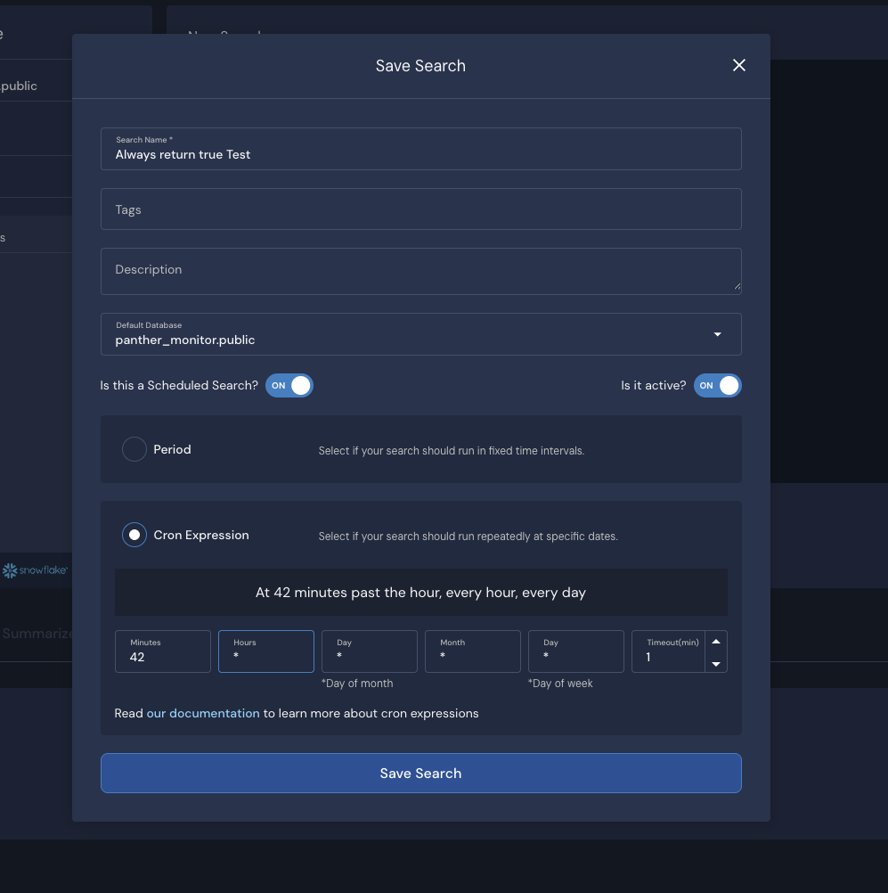Image resolution: width=888 pixels, height=893 pixels.
Task: Click the cron summary "At 42 minutes past the hour"
Action: click(420, 592)
